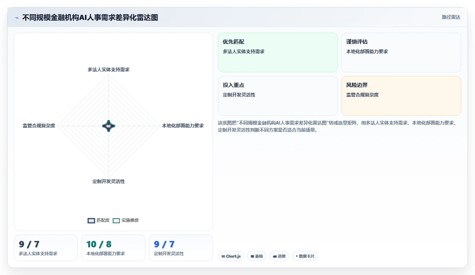The width and height of the screenshot is (475, 275).
Task: Open the 优先匹配 card
Action: pyautogui.click(x=278, y=53)
